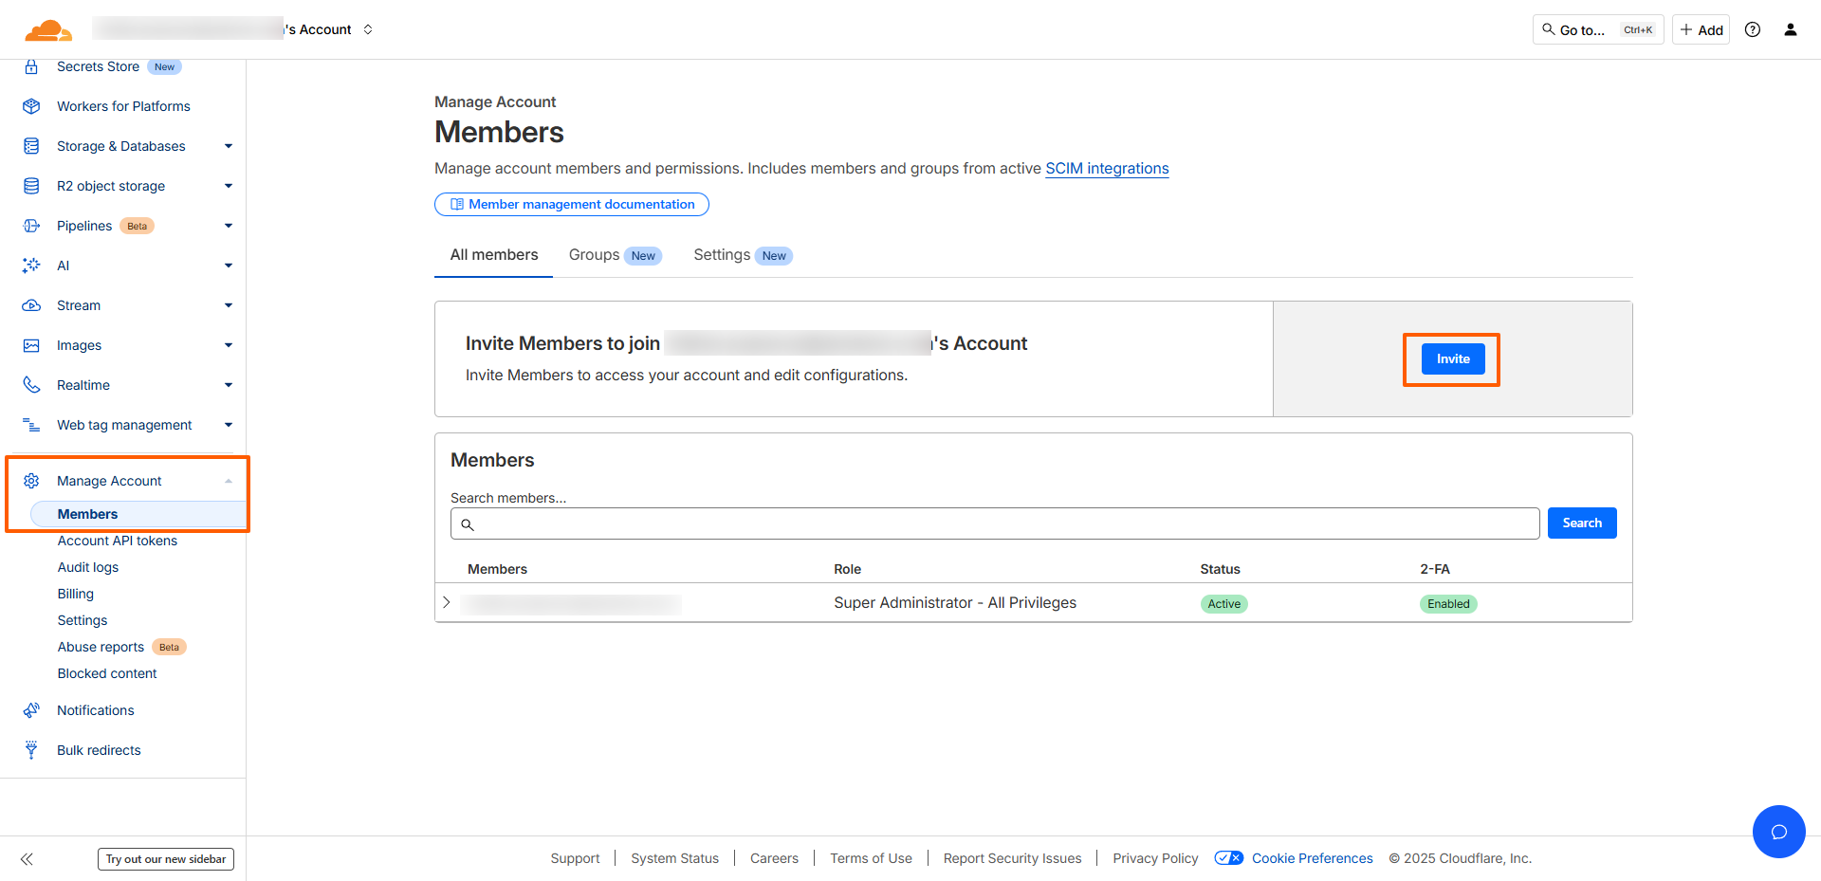Viewport: 1821px width, 881px height.
Task: Expand the Storage & Databases menu
Action: 228,146
